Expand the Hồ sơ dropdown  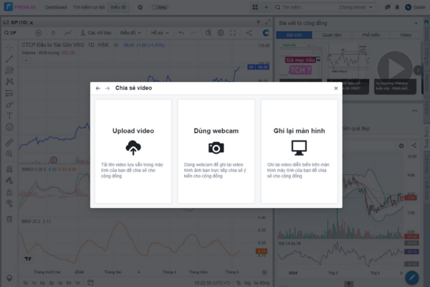pos(160,33)
